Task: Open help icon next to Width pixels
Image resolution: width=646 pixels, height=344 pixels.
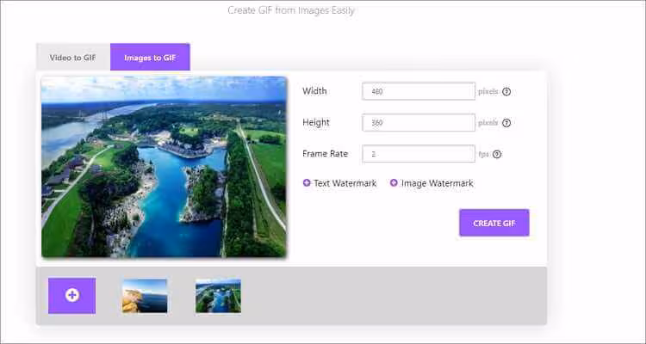Action: (x=506, y=92)
